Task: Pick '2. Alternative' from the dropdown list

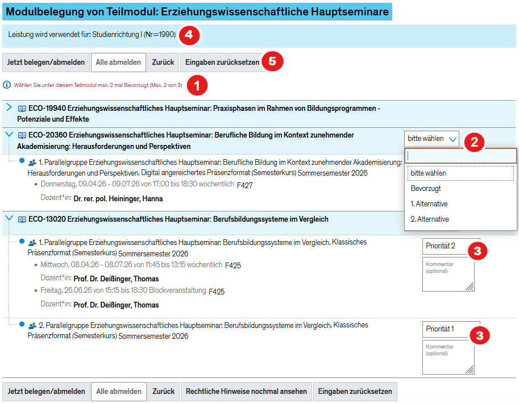Action: coord(429,219)
